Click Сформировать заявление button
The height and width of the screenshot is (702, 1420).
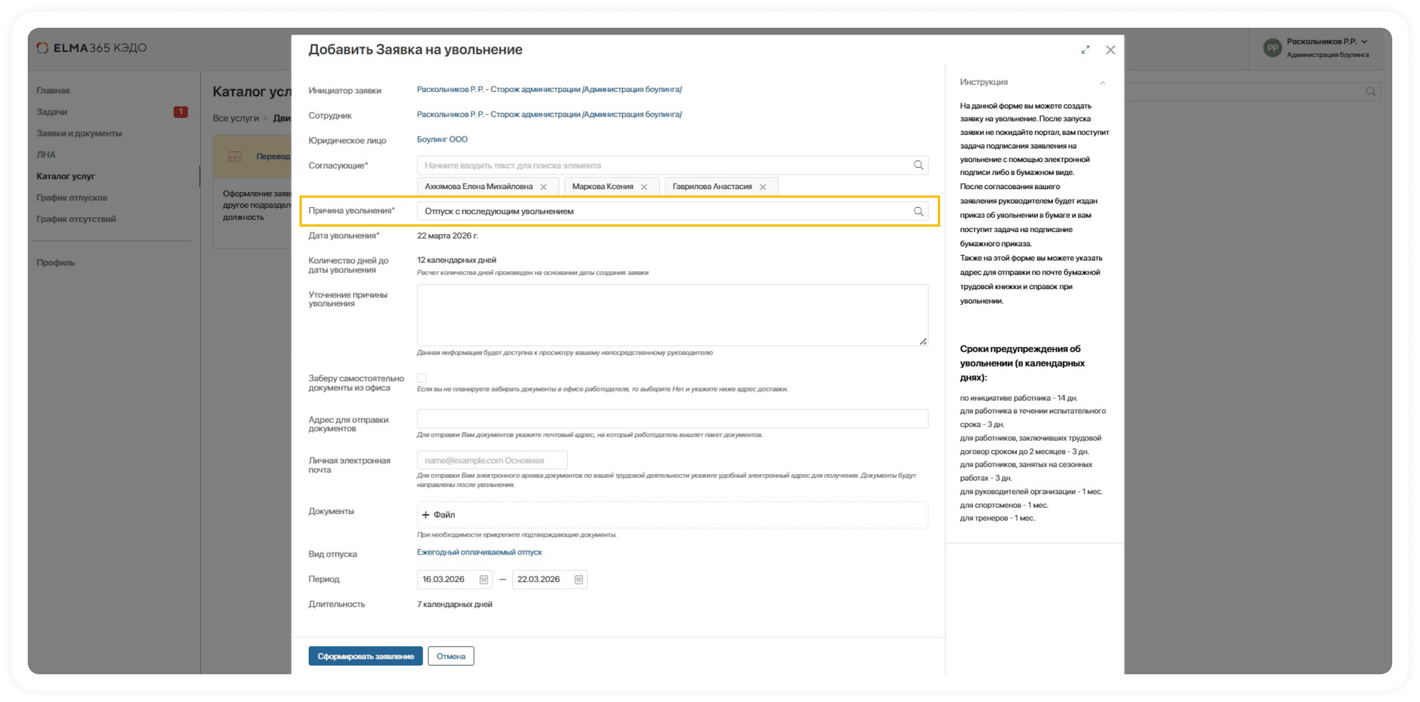365,656
